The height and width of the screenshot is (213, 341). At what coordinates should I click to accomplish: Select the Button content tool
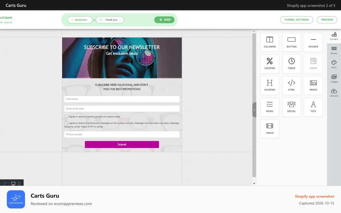click(292, 43)
